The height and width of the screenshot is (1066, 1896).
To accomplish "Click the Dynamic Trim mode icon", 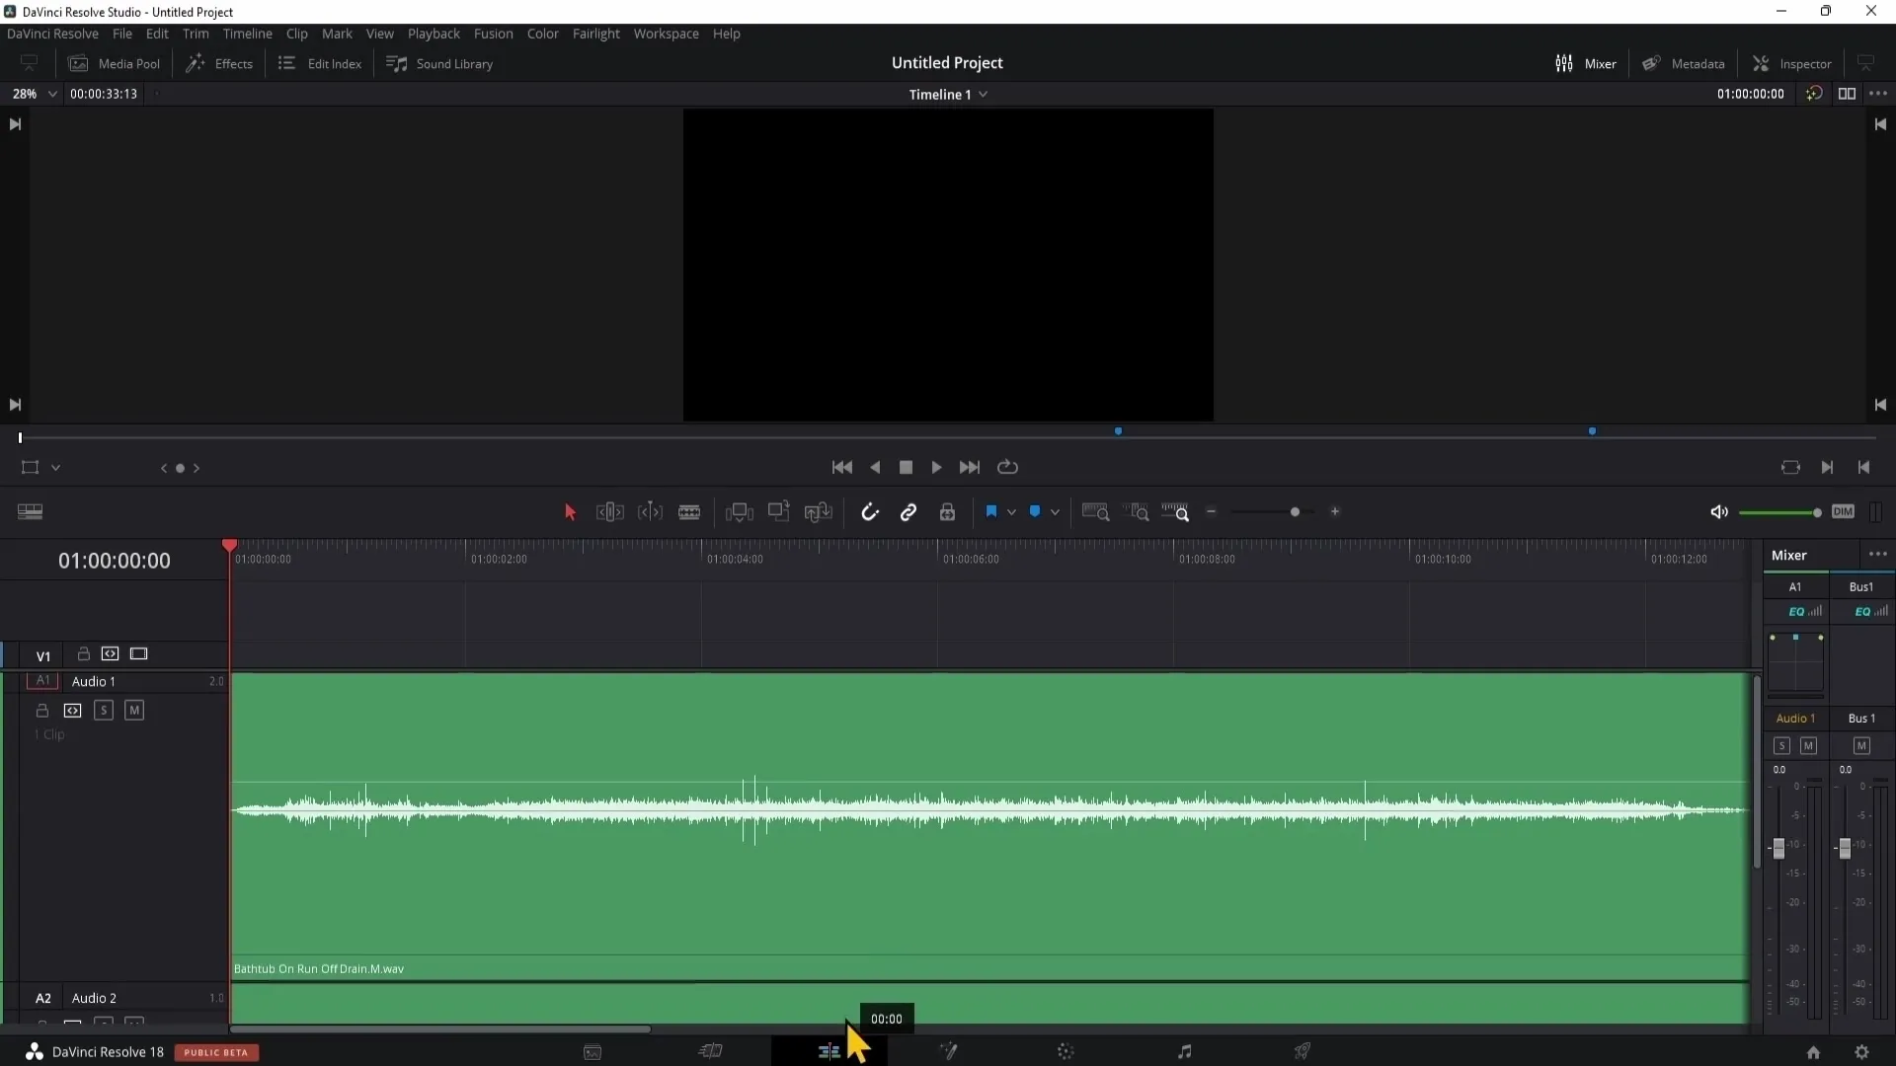I will click(649, 511).
